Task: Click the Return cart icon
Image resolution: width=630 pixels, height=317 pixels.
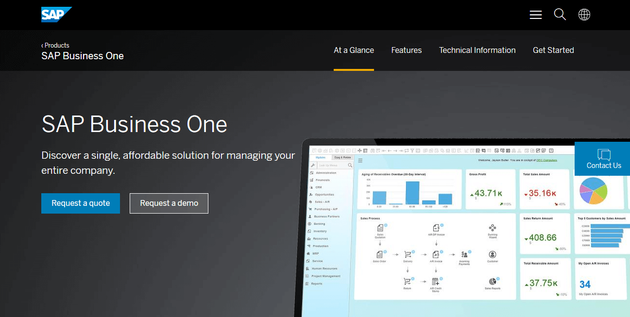Action: pos(407,281)
